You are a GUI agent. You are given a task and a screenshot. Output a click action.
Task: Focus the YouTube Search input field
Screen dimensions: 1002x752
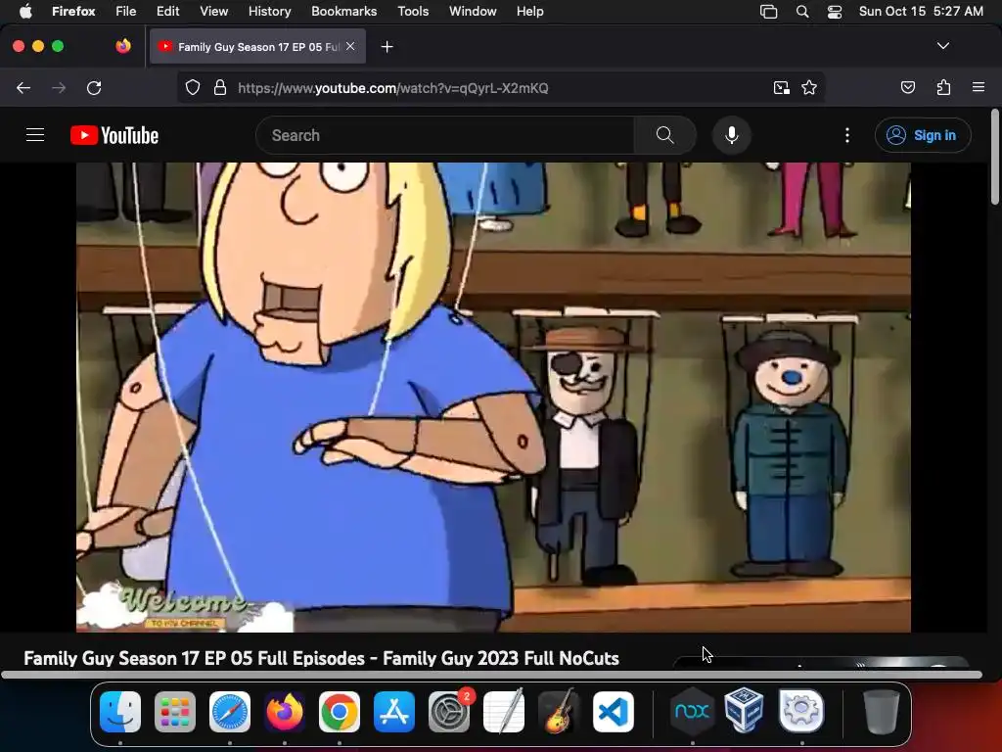tap(445, 135)
